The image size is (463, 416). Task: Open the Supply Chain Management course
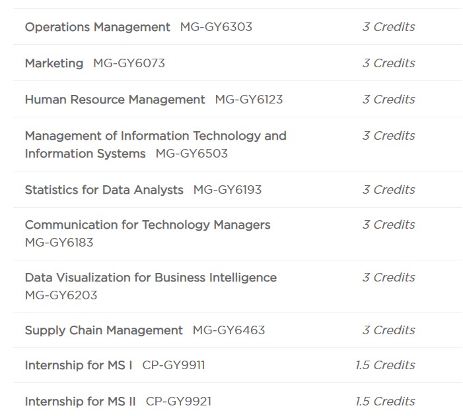pyautogui.click(x=104, y=330)
